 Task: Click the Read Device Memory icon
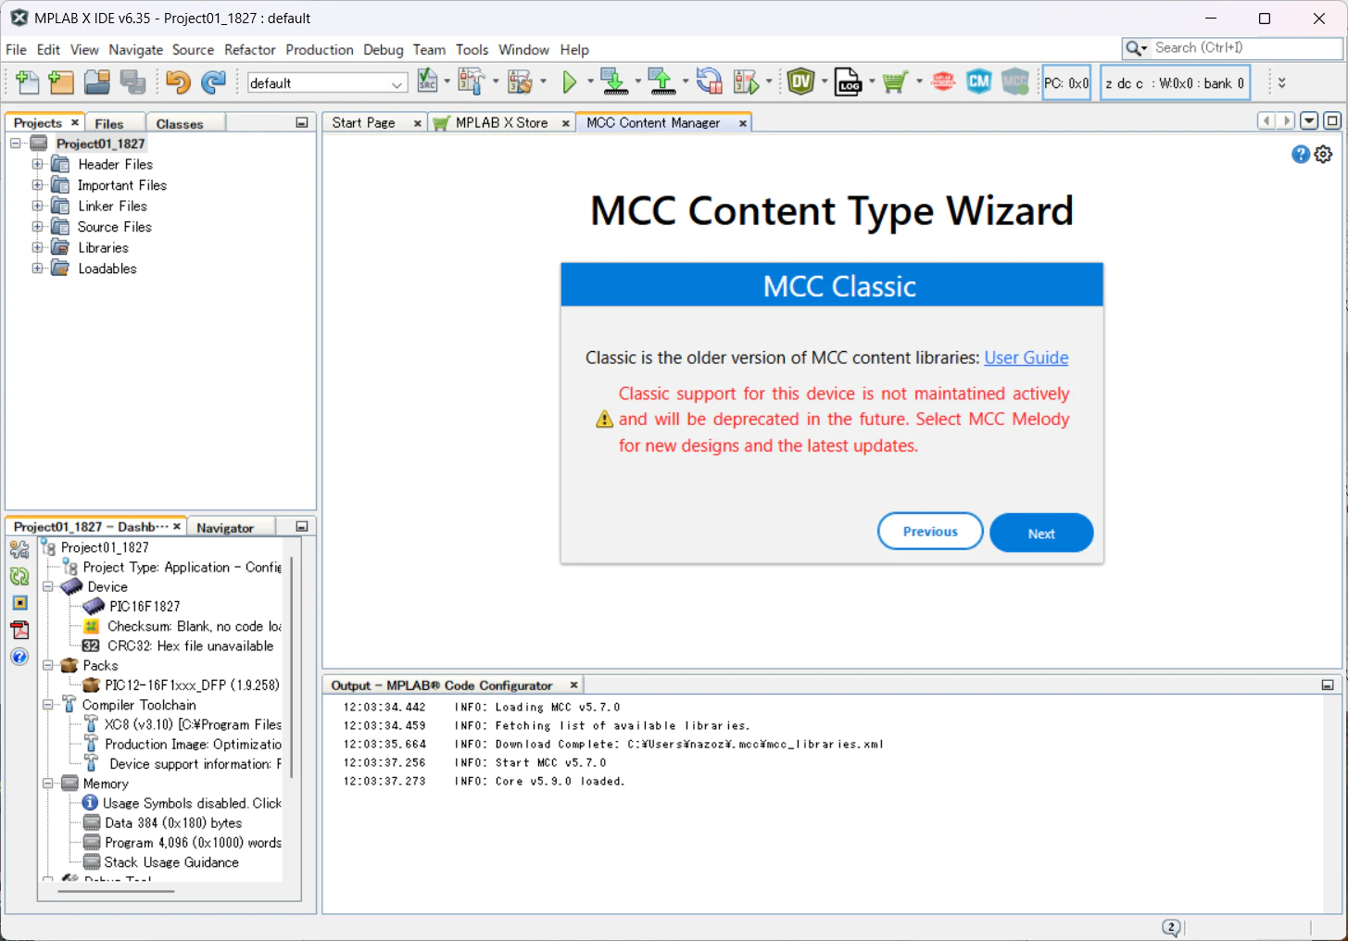pos(661,82)
